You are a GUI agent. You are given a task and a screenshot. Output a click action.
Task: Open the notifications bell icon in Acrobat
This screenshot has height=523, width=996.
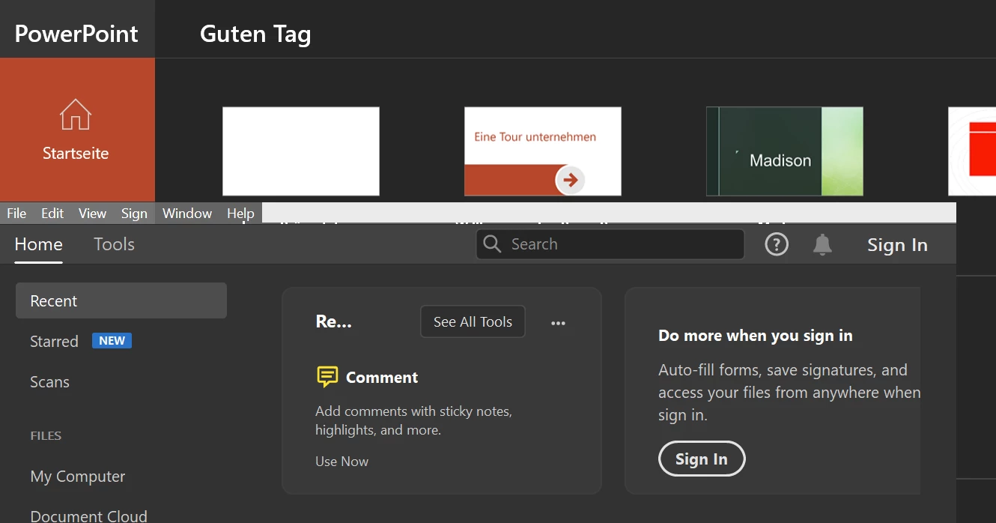(x=822, y=244)
